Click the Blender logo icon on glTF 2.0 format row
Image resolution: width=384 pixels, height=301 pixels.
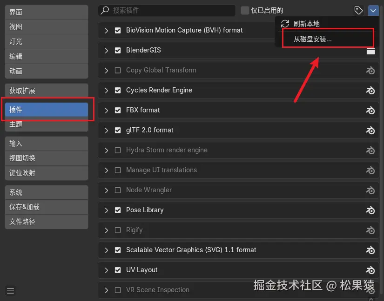[x=371, y=131]
